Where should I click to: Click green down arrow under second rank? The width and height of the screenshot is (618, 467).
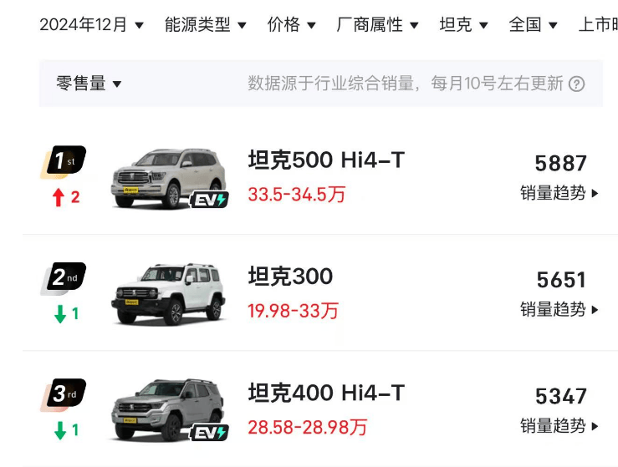[59, 314]
